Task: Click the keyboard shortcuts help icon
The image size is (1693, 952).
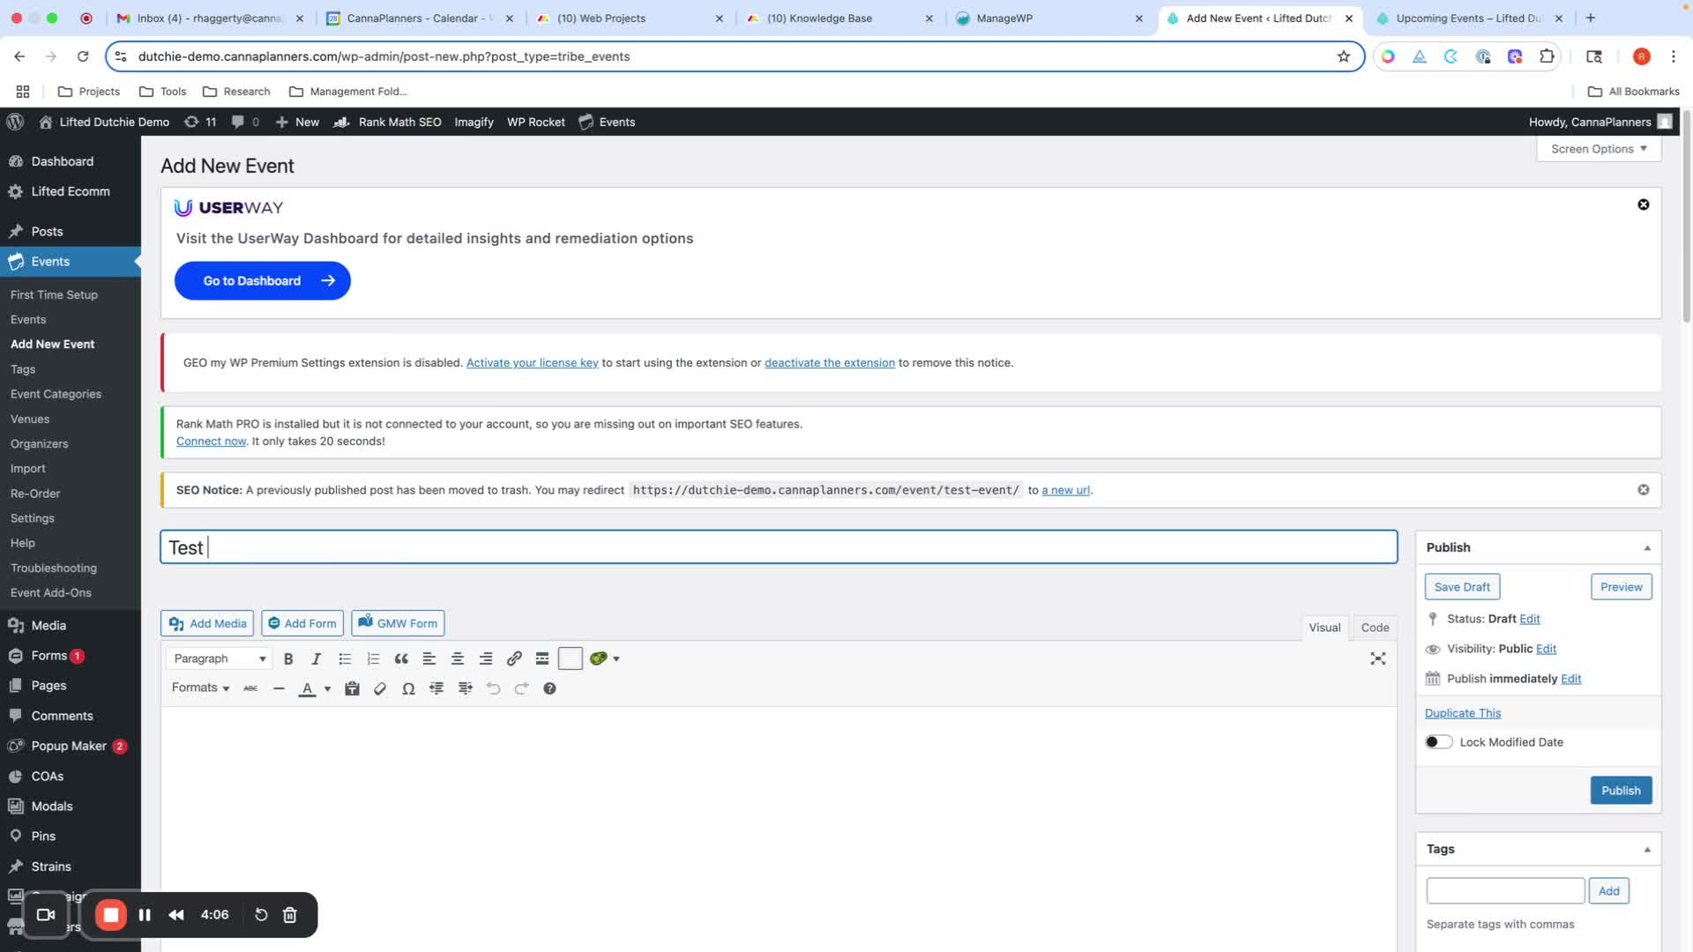Action: click(549, 689)
